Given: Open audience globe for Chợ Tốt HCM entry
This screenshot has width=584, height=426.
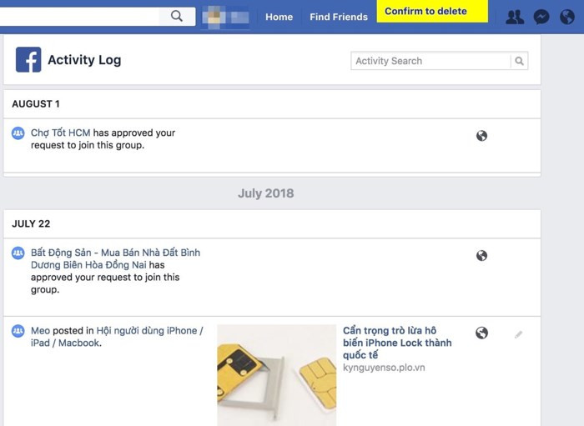Looking at the screenshot, I should (481, 136).
